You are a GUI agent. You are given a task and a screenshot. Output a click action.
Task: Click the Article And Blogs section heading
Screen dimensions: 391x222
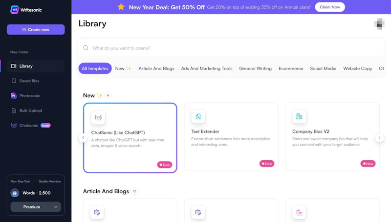click(x=106, y=191)
